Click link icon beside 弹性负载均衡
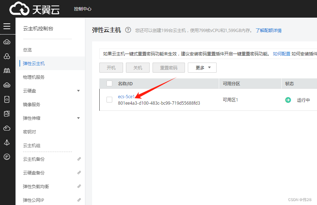 [x=79, y=186]
